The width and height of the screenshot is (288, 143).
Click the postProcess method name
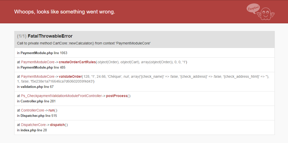(117, 96)
